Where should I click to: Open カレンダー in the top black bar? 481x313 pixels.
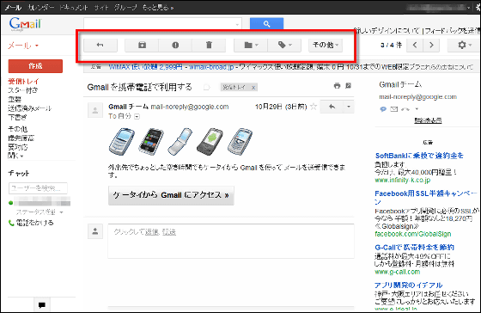[x=41, y=7]
